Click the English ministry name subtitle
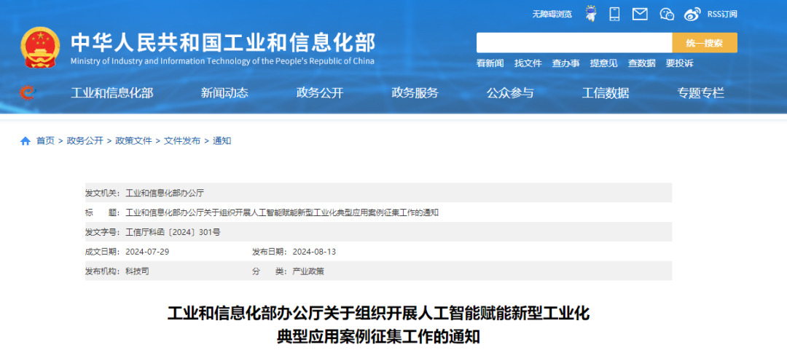Screen dimensions: 787x358 [222, 61]
